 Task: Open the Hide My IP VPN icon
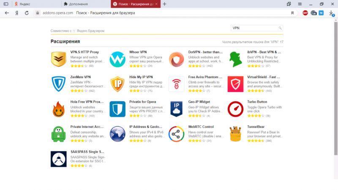click(x=117, y=84)
